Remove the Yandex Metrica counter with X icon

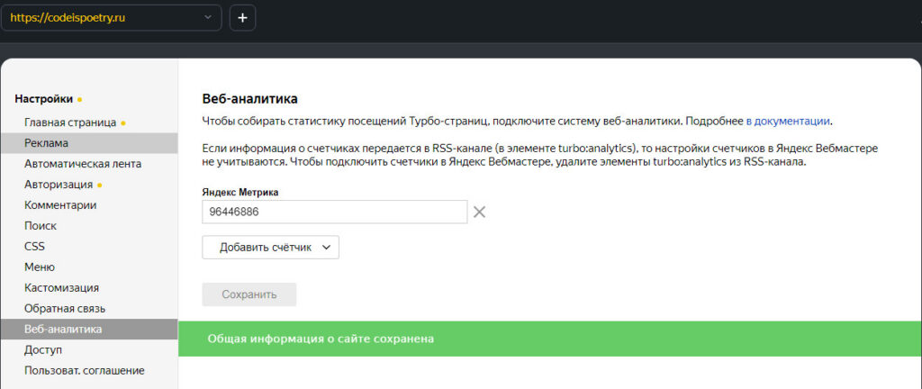click(x=480, y=212)
